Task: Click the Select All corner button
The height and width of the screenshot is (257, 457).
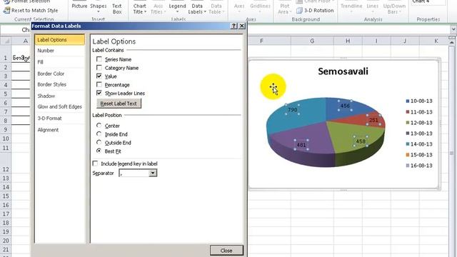Action: pyautogui.click(x=6, y=41)
